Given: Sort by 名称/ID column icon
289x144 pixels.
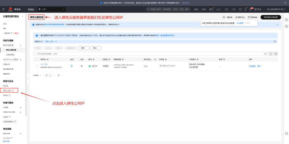Looking at the screenshot, I should (x=48, y=59).
